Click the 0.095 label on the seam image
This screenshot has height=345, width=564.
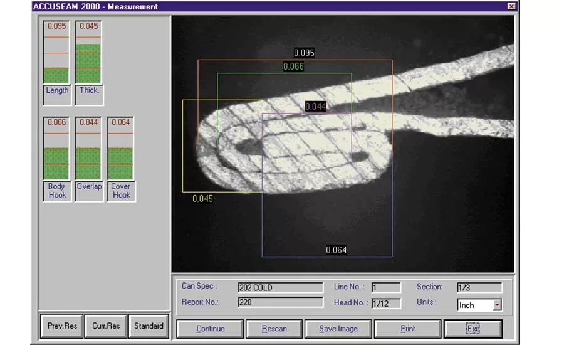304,53
